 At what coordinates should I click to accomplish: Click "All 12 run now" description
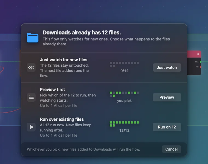coord(65,128)
